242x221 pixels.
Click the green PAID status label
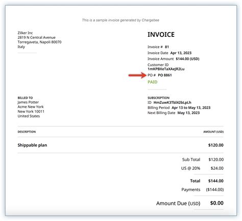click(153, 82)
